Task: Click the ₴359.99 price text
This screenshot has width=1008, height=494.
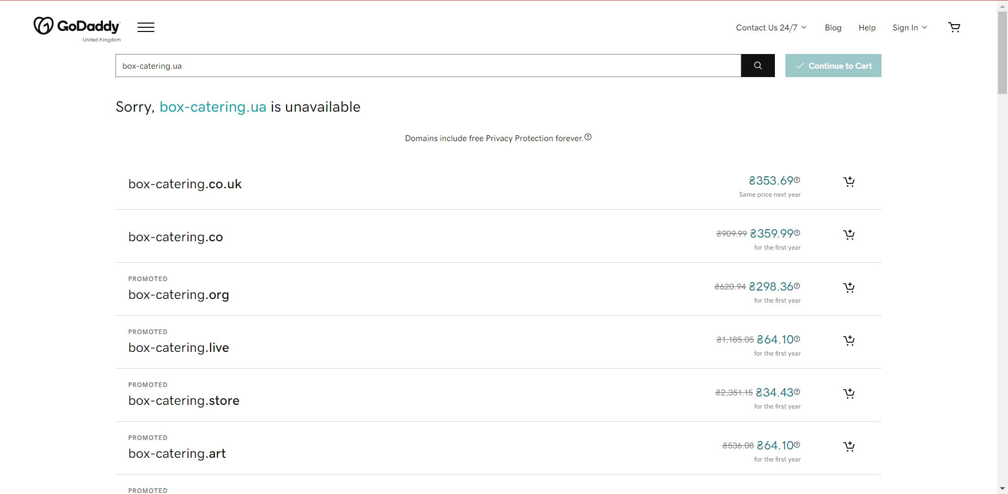Action: pyautogui.click(x=771, y=234)
